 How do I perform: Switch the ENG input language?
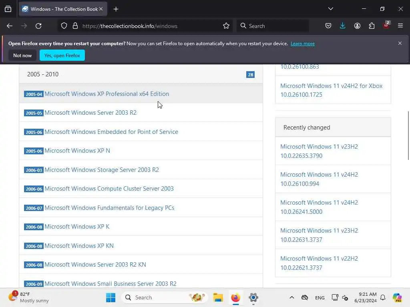(x=320, y=297)
